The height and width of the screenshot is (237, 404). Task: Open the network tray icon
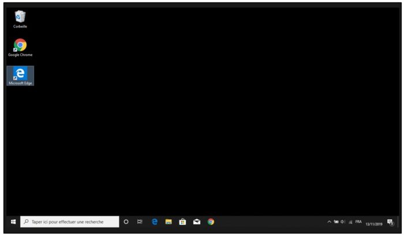tap(350, 222)
